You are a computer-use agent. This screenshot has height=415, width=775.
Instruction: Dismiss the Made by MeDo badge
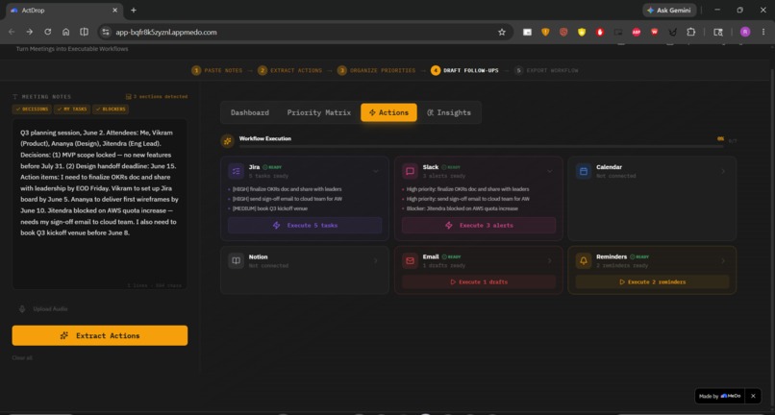(753, 396)
